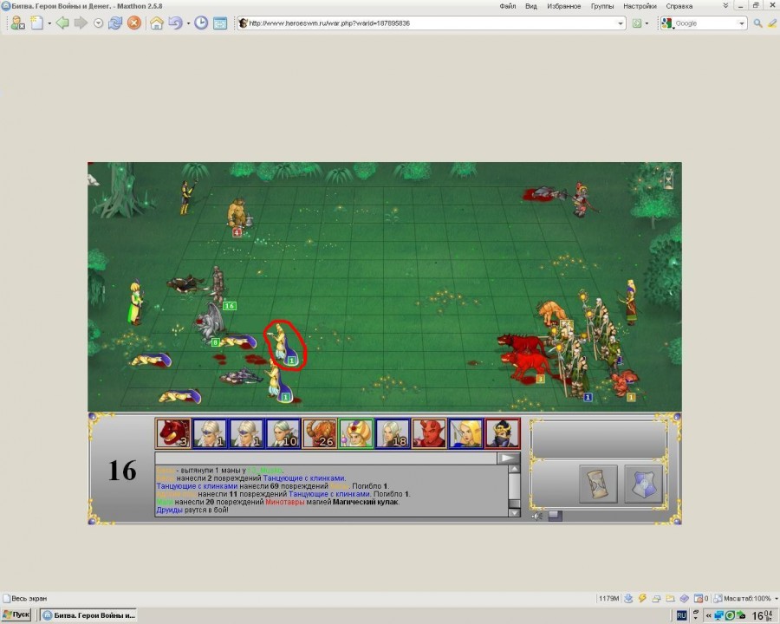Open the Настройки menu
The width and height of the screenshot is (780, 624).
point(640,6)
